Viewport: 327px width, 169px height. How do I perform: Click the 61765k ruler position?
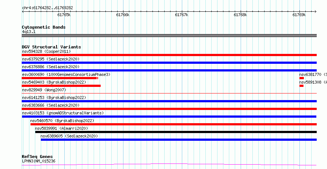click(x=64, y=15)
